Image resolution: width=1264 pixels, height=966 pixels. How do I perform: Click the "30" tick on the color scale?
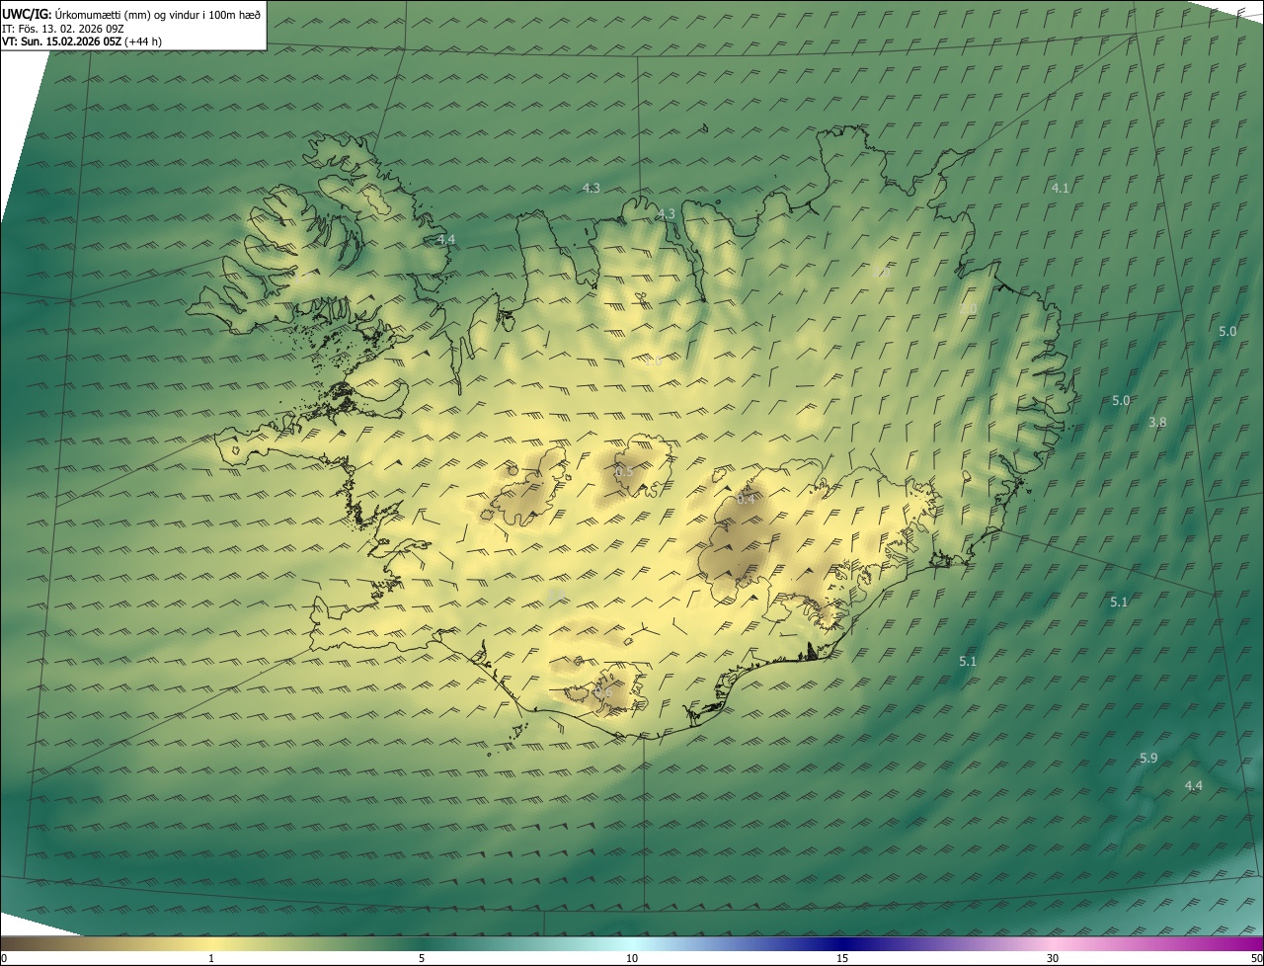click(1053, 958)
